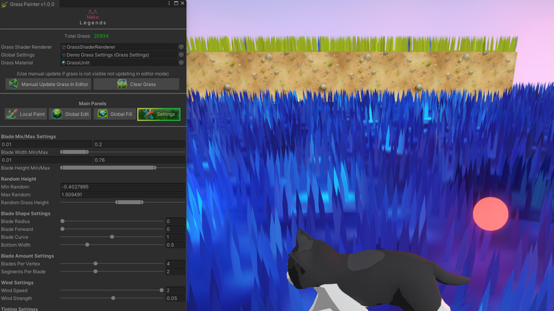Click the Blades Per Vertex value field
This screenshot has height=311, width=554.
(x=175, y=264)
